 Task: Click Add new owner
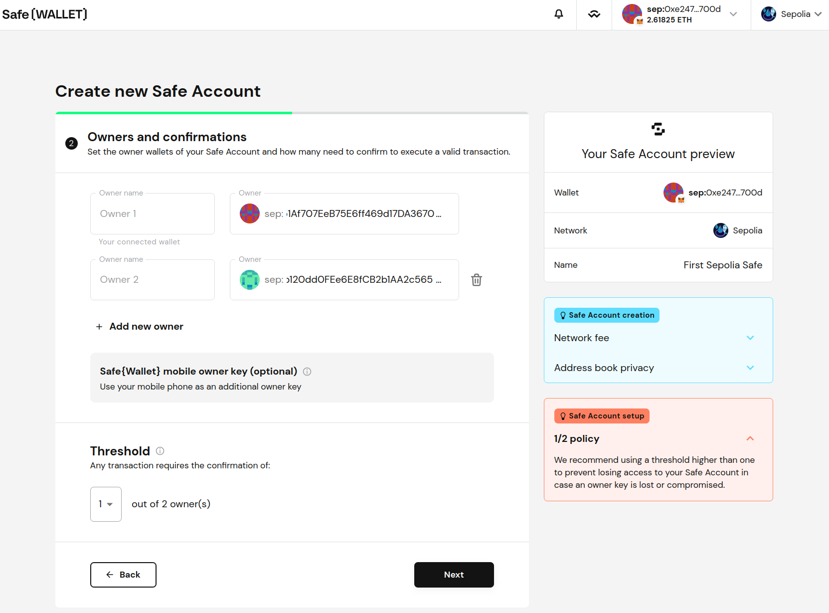140,326
